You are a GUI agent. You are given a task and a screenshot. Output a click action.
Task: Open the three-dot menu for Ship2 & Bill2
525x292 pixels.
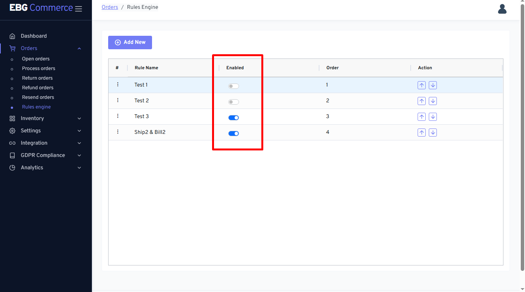118,132
